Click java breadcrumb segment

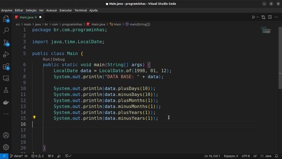38,24
